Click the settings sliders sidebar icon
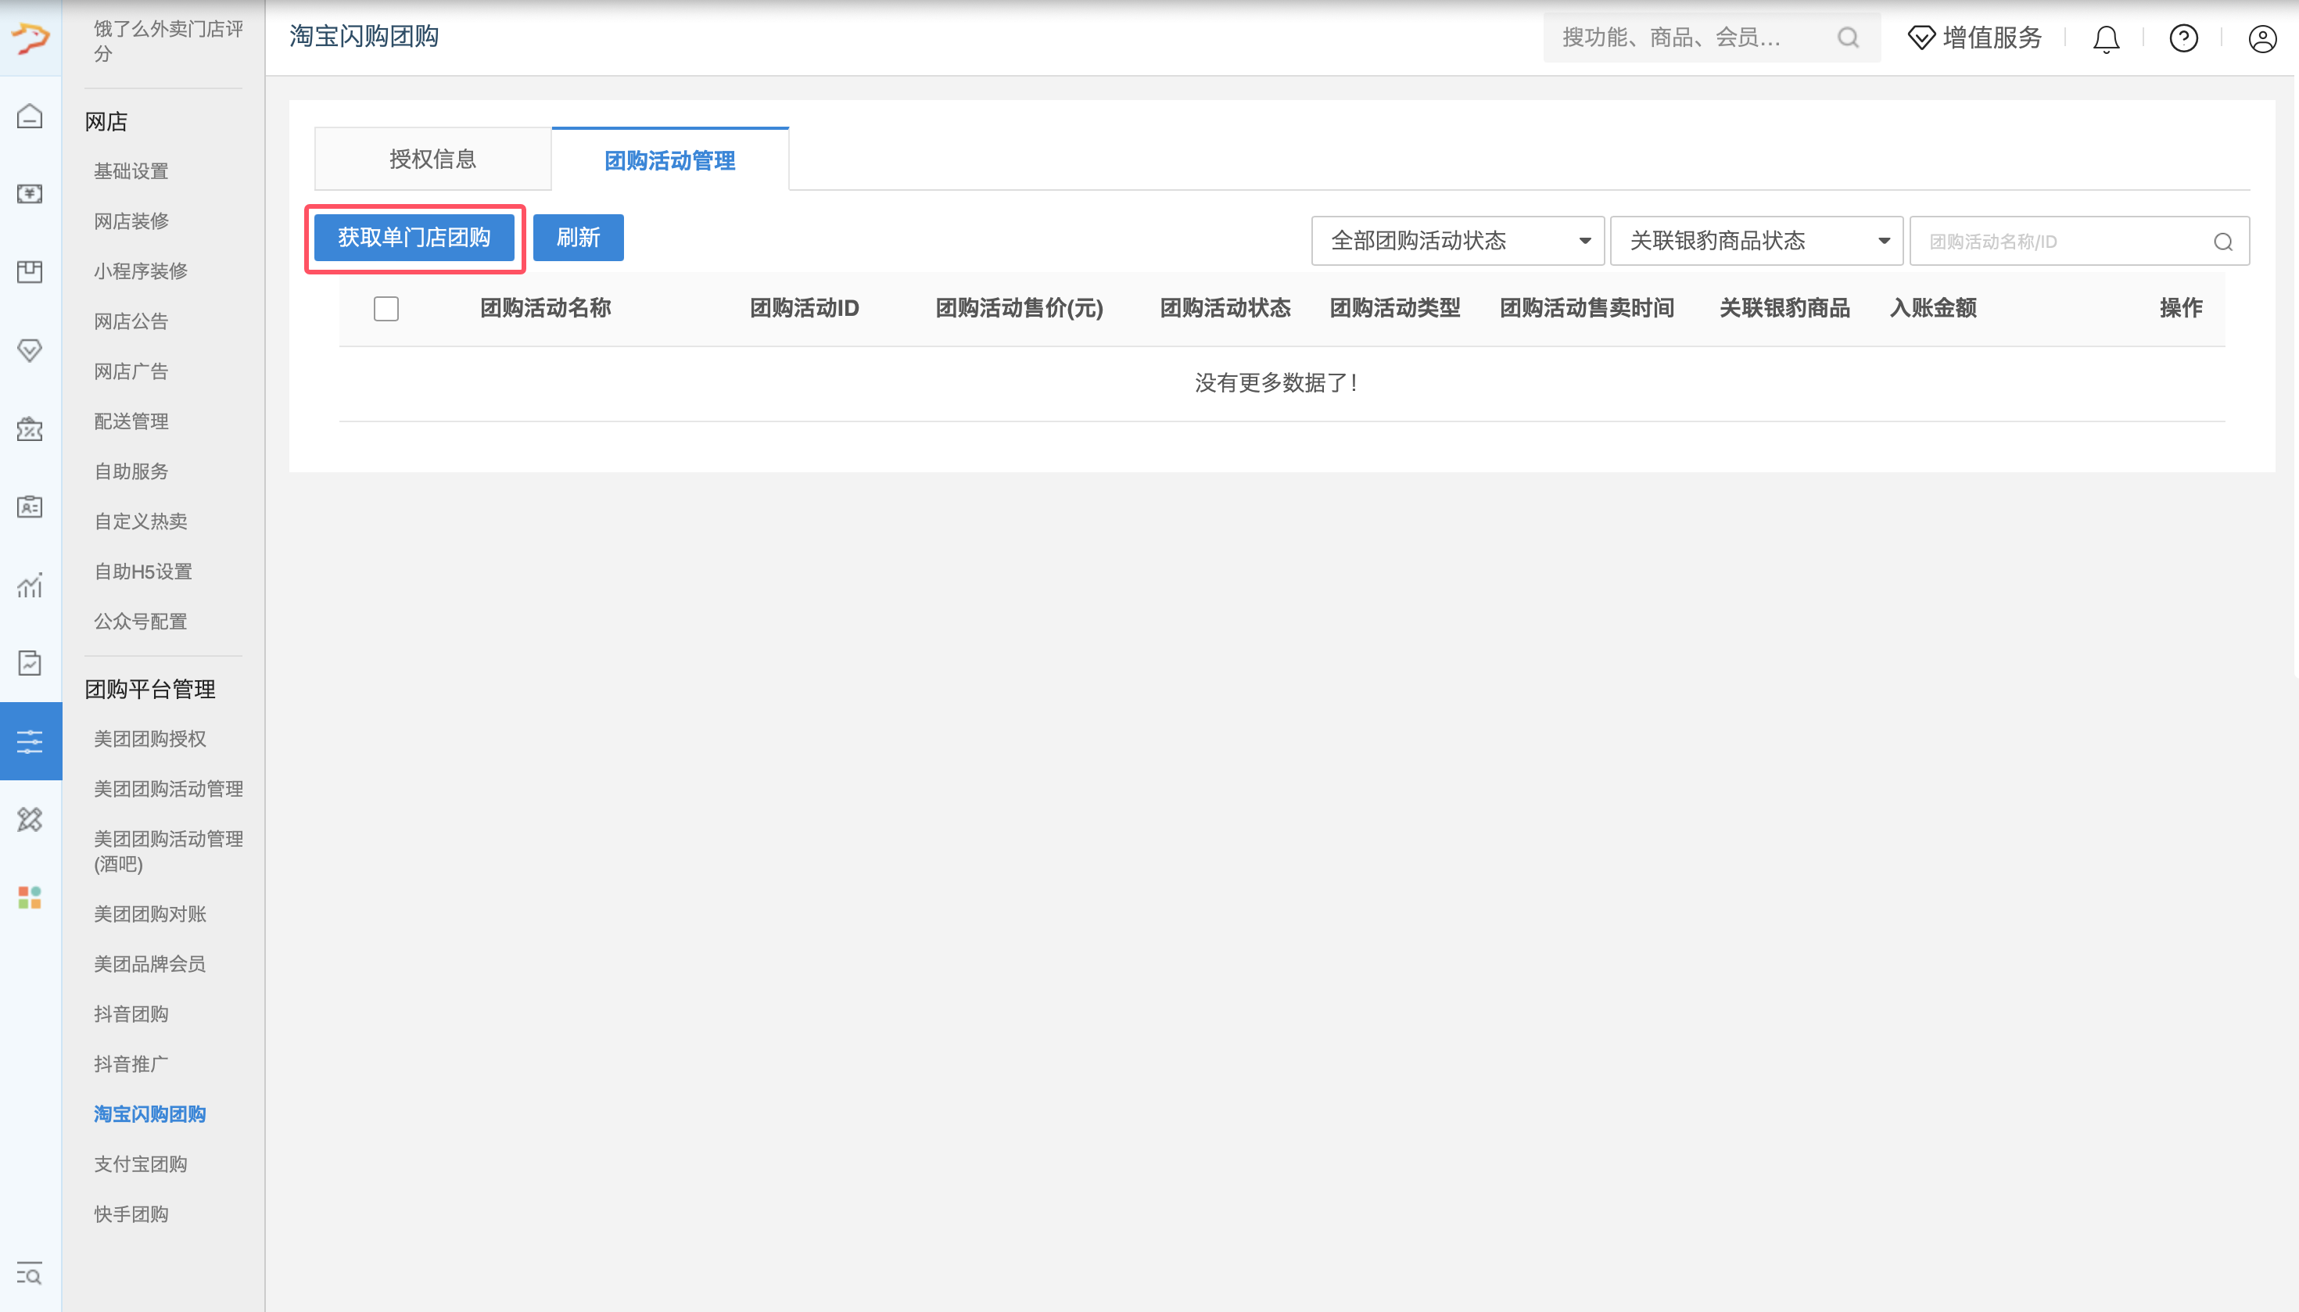2299x1312 pixels. (x=30, y=740)
